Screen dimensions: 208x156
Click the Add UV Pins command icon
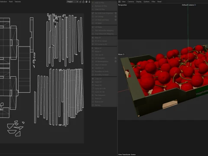point(93,3)
